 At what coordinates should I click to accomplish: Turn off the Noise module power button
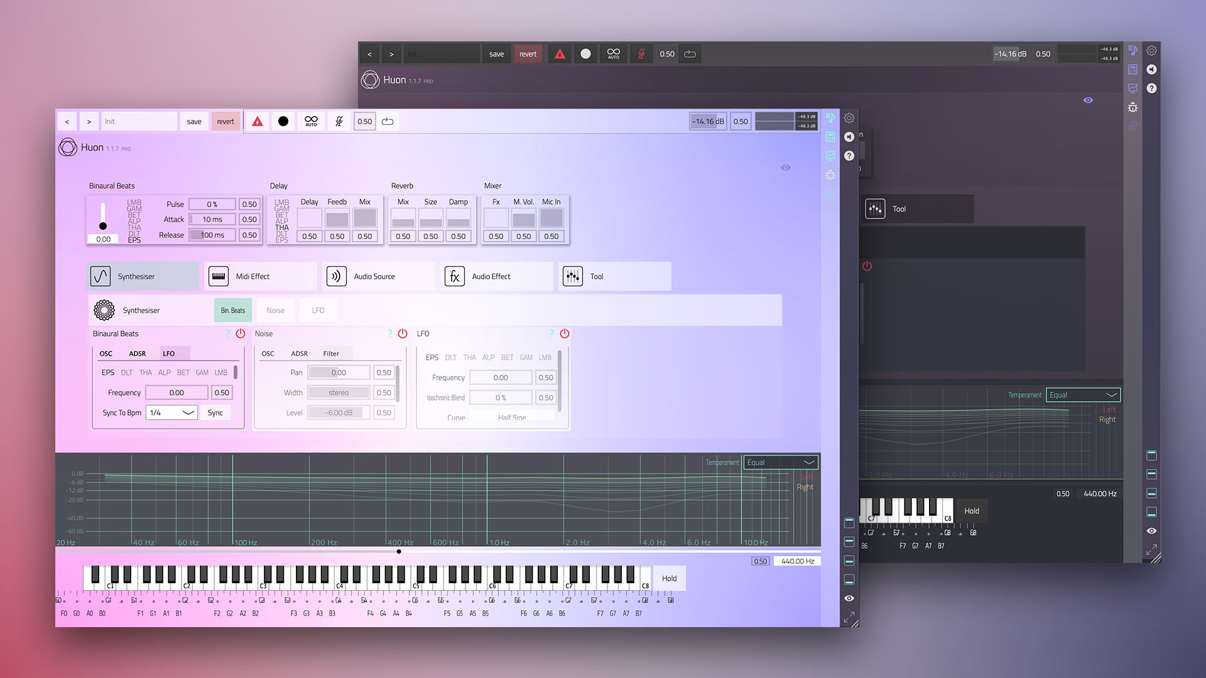coord(403,334)
